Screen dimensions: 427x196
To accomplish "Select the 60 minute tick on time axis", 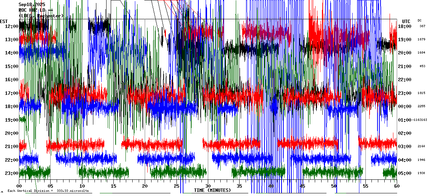I will point(396,186).
